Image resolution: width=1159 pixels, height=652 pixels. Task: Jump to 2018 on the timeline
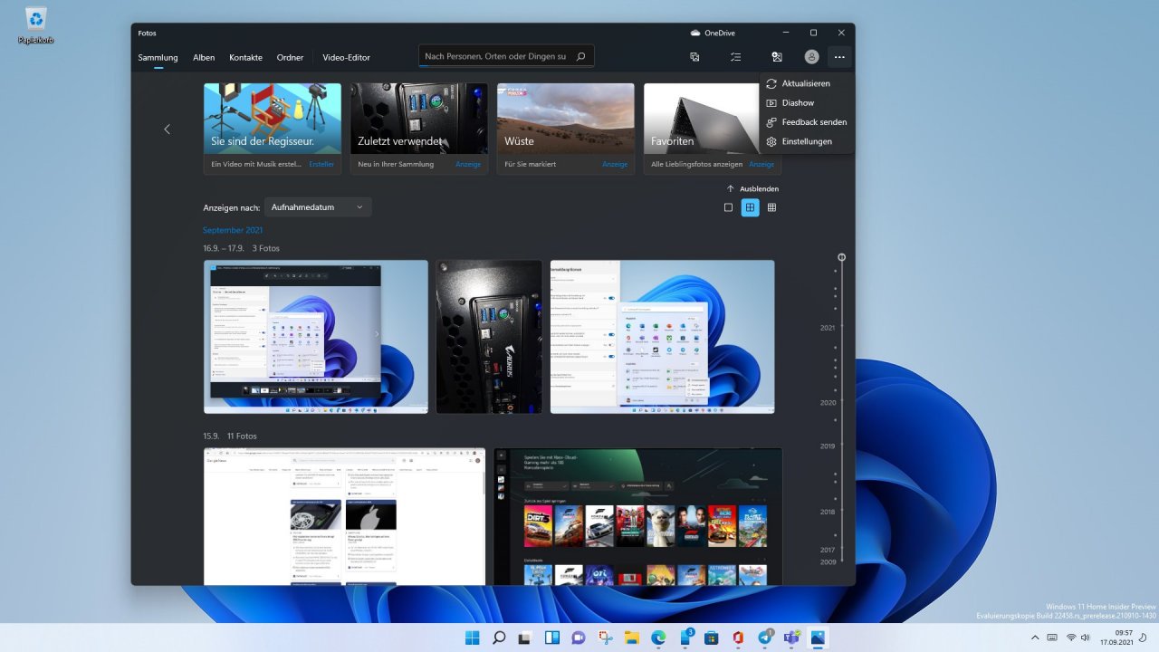pos(828,512)
